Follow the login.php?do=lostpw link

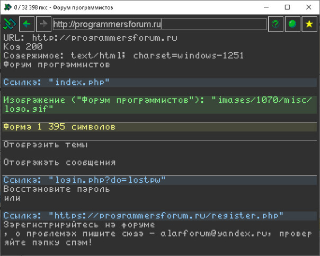click(84, 180)
